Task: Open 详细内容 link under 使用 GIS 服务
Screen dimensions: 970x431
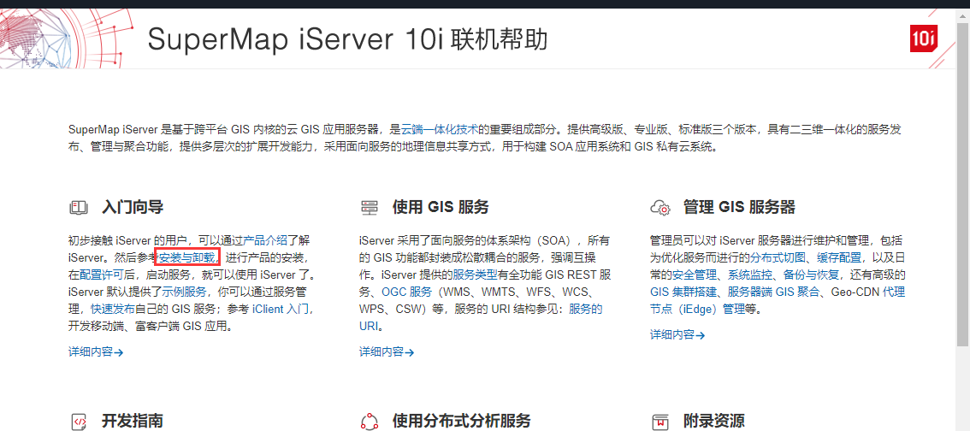Action: tap(387, 352)
